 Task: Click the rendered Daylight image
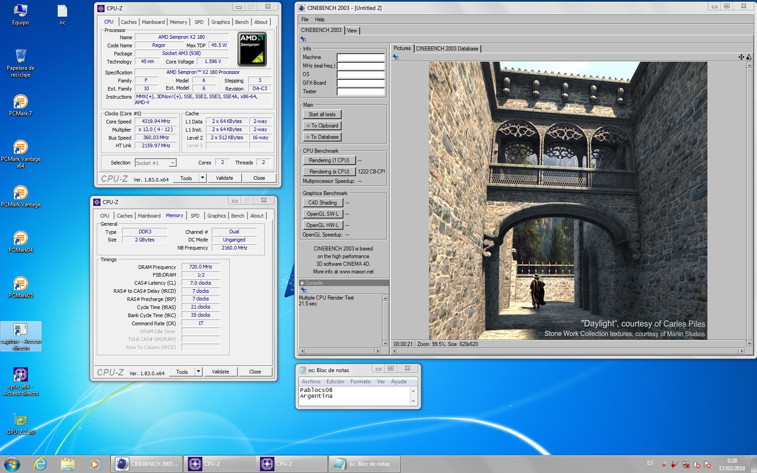[568, 200]
